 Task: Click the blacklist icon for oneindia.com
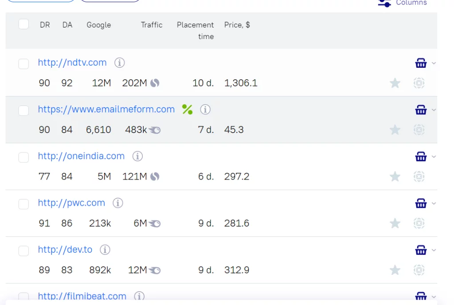click(x=419, y=176)
